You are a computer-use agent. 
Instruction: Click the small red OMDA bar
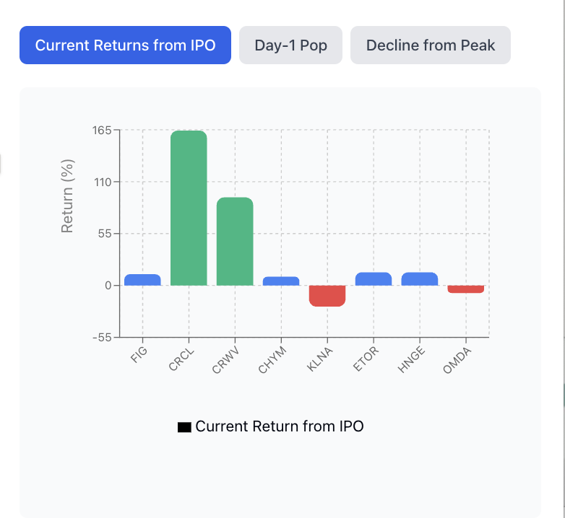466,289
